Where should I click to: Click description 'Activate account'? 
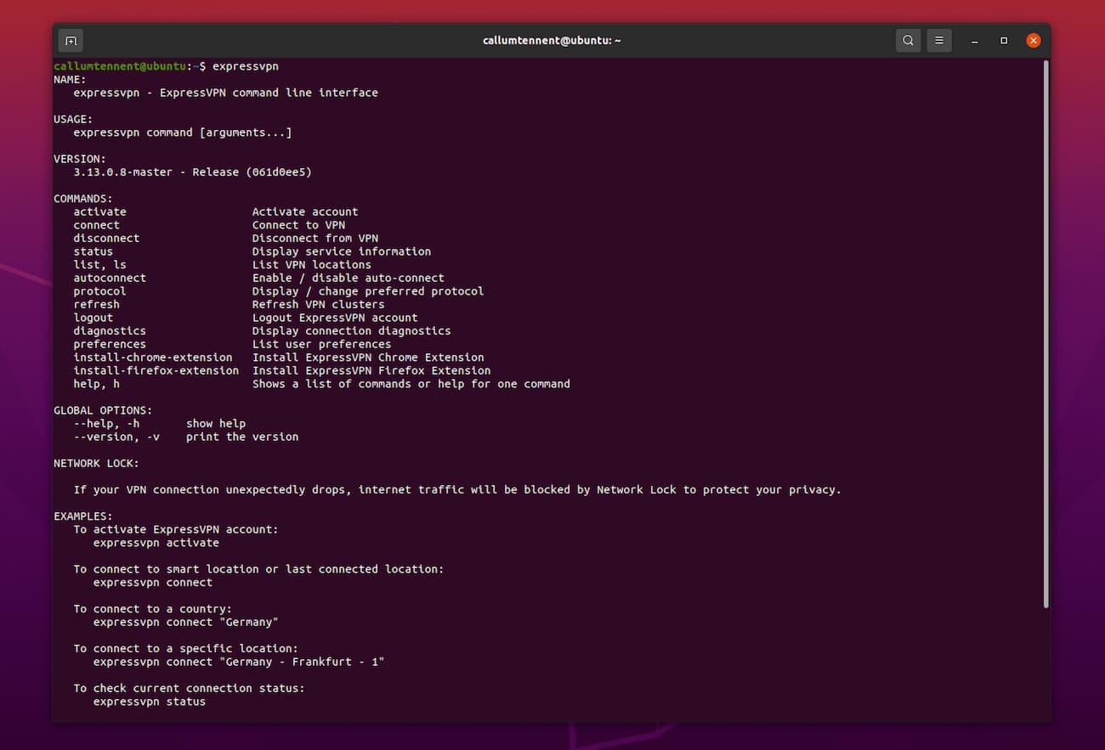click(x=305, y=211)
